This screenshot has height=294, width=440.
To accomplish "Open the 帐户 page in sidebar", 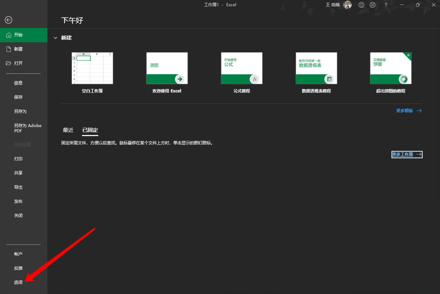I will (19, 254).
